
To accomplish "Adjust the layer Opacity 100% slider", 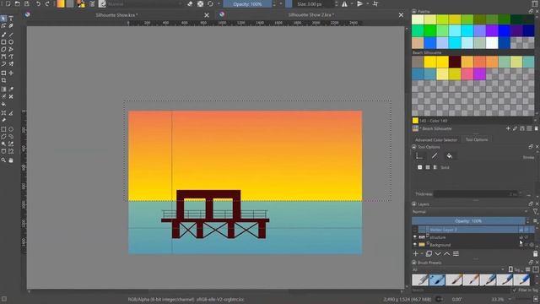I will pos(468,221).
